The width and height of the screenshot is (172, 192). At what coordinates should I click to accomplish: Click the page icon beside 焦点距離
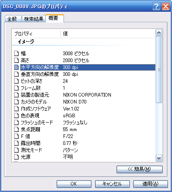16,129
